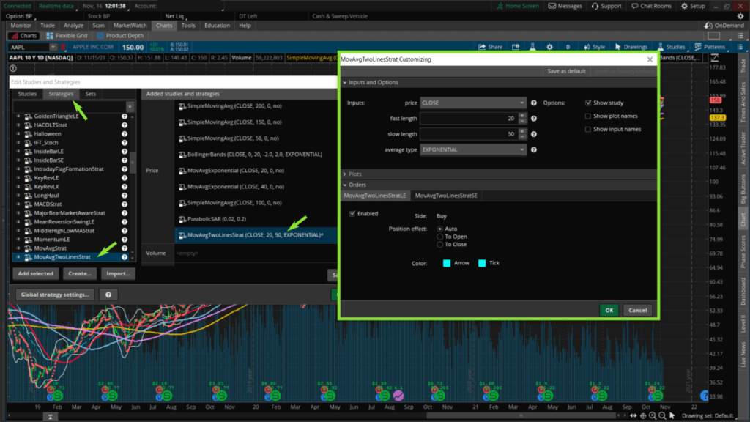
Task: Open strategy search filter dropdown arrow
Action: [x=130, y=107]
